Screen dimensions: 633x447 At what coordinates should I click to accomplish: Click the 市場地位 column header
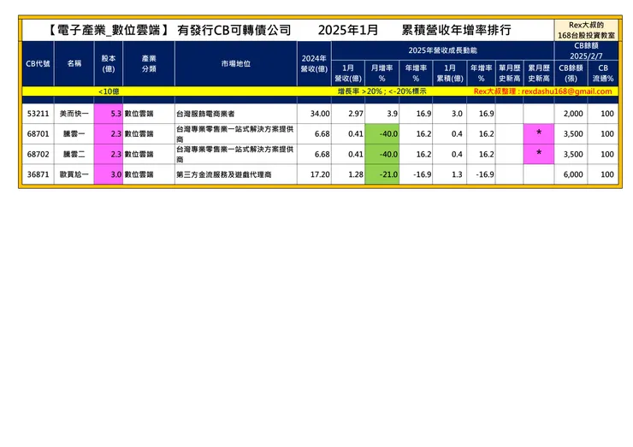coord(236,64)
